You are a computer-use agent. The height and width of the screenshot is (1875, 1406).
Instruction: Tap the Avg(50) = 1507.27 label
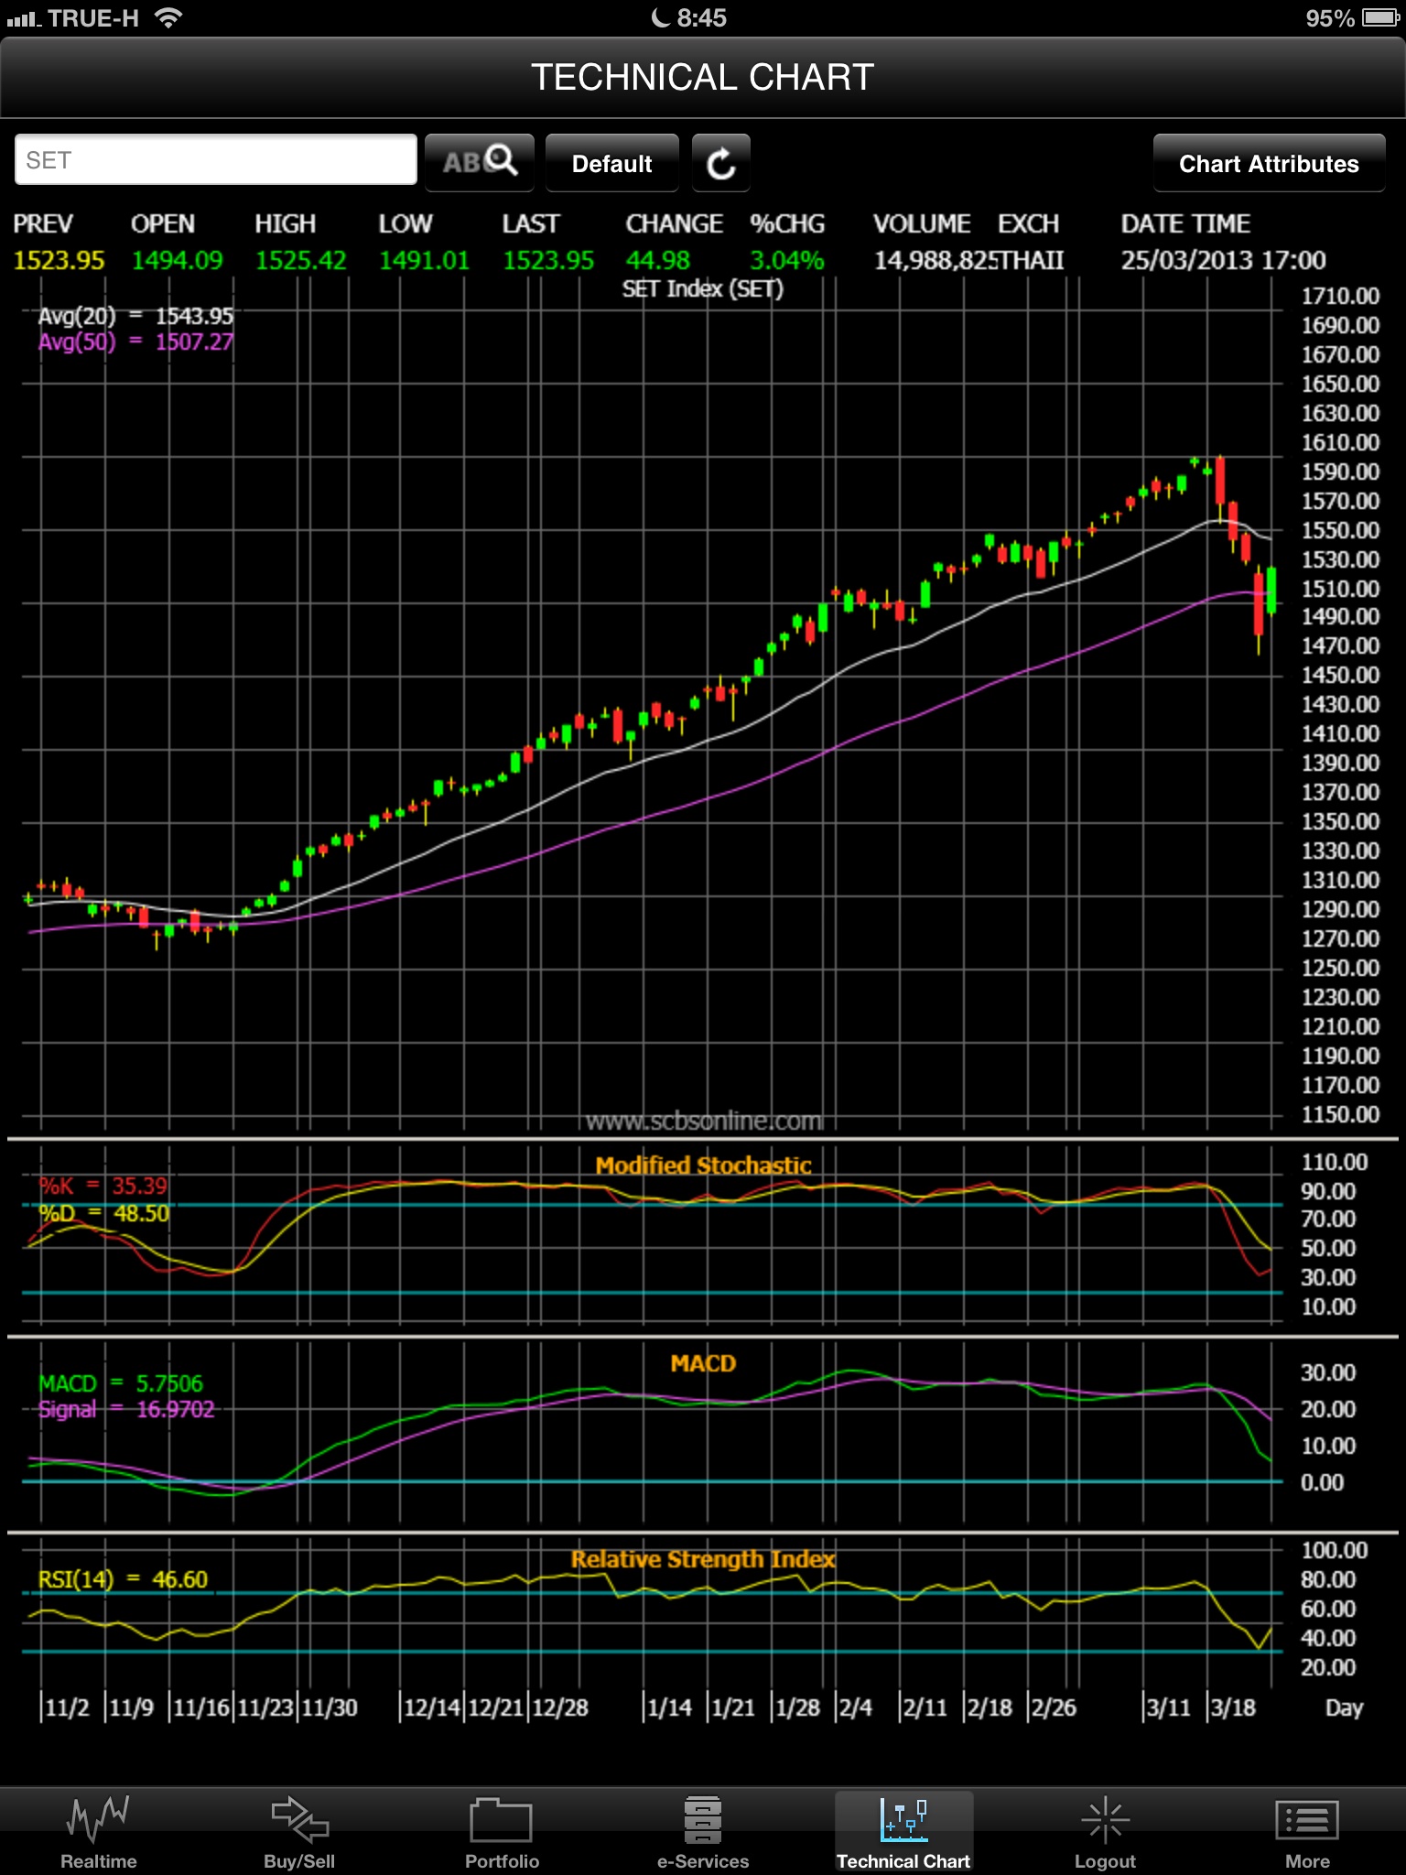(x=135, y=341)
